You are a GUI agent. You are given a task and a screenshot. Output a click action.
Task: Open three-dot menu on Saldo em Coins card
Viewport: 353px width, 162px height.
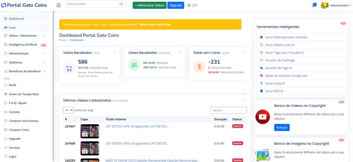[x=245, y=52]
